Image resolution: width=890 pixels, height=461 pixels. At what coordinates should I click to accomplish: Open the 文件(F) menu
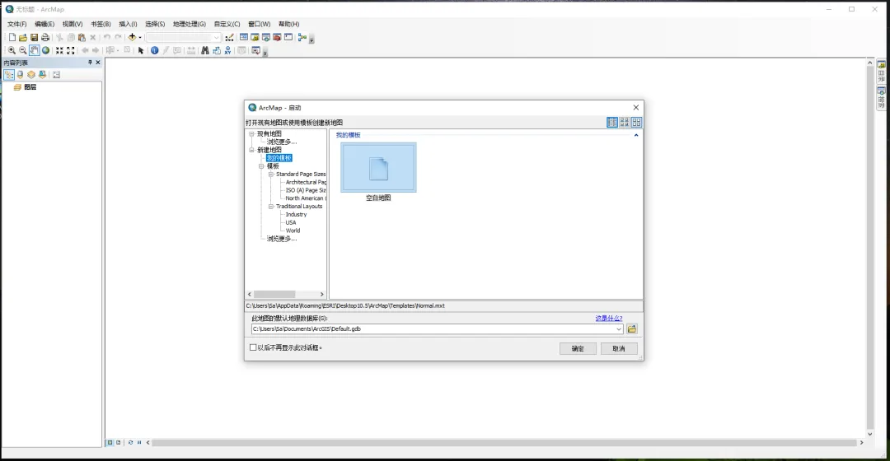(x=17, y=24)
